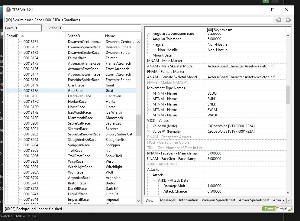This screenshot has width=300, height=221.
Task: Select the BLDO movement type value
Action: (x=212, y=93)
